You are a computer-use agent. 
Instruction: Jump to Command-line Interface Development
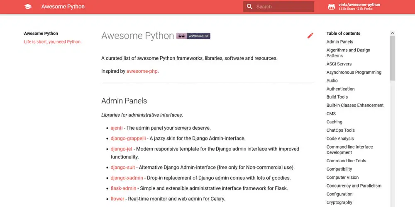coord(349,150)
